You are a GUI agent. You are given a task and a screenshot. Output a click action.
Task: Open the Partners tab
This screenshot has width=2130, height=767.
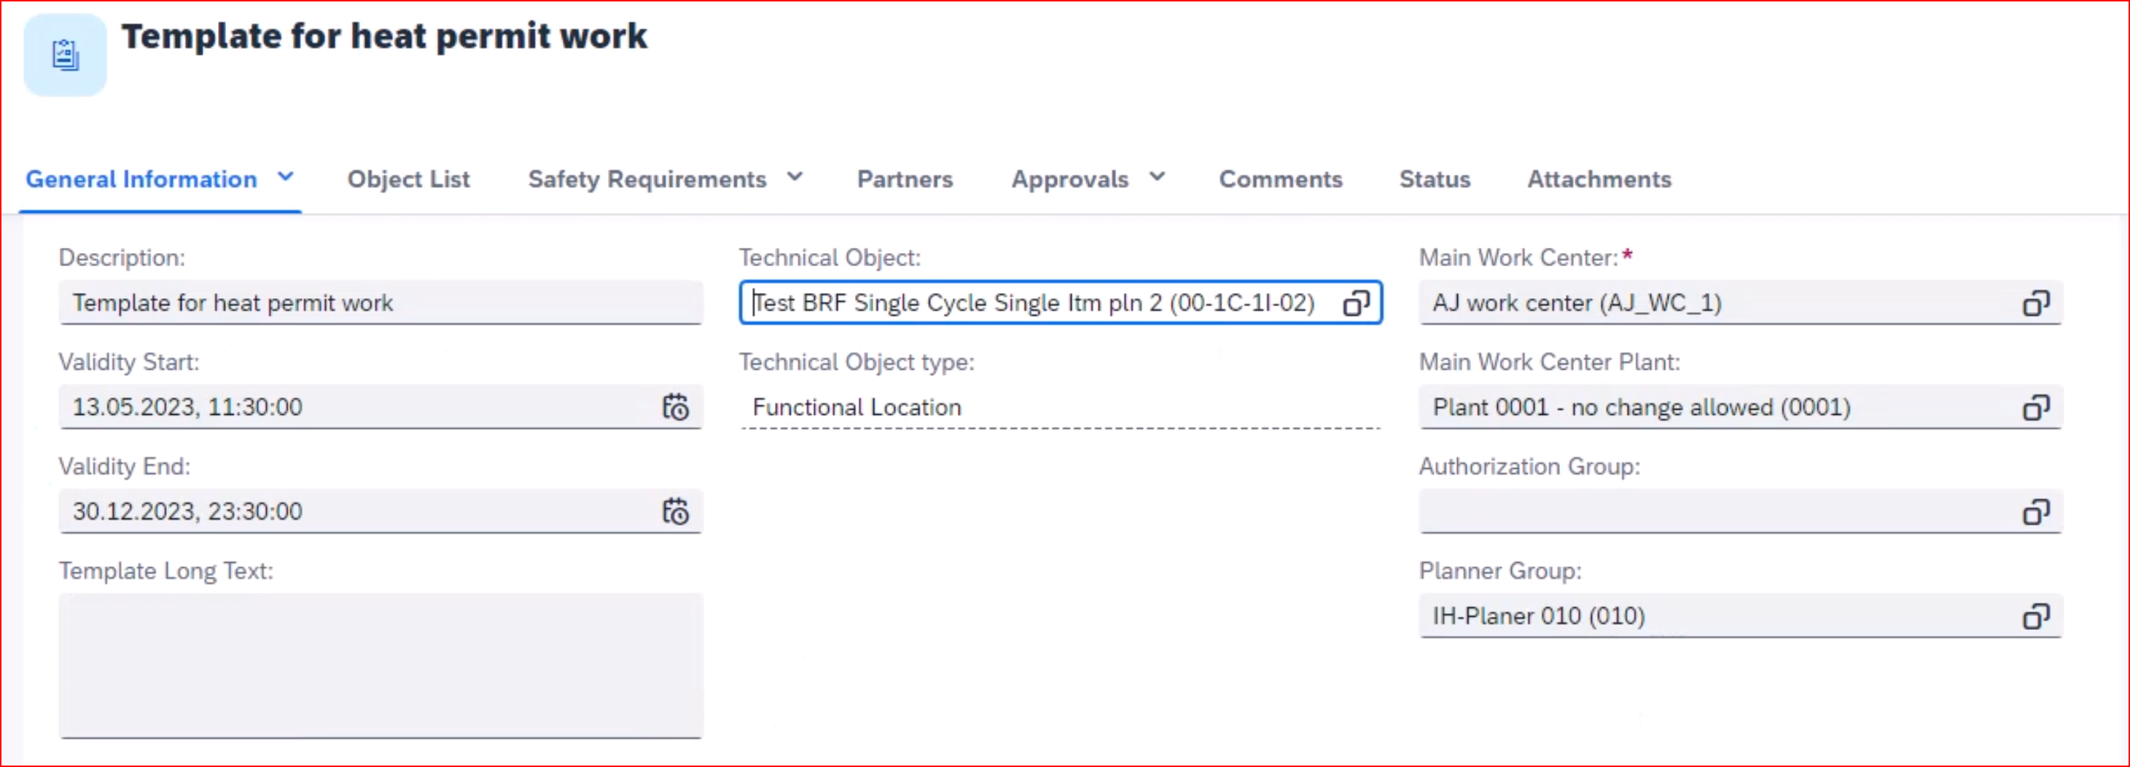(x=905, y=179)
